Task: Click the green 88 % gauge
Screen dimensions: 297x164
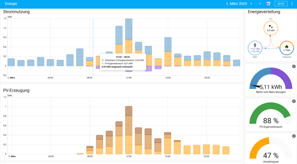Action: 271,116
